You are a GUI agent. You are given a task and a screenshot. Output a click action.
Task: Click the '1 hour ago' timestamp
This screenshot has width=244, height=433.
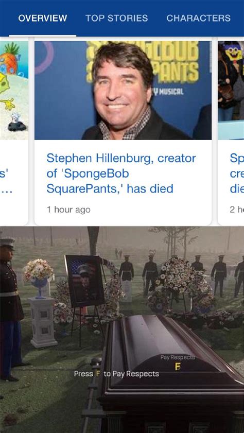pyautogui.click(x=68, y=210)
